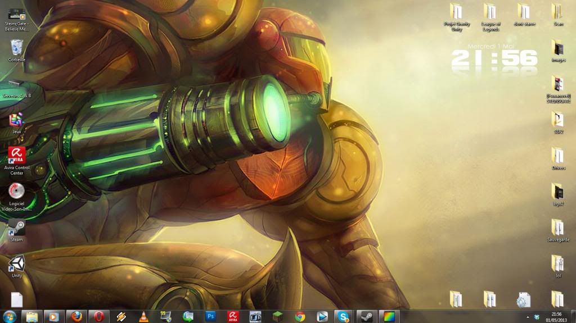
Task: Open the Images folder
Action: [558, 51]
